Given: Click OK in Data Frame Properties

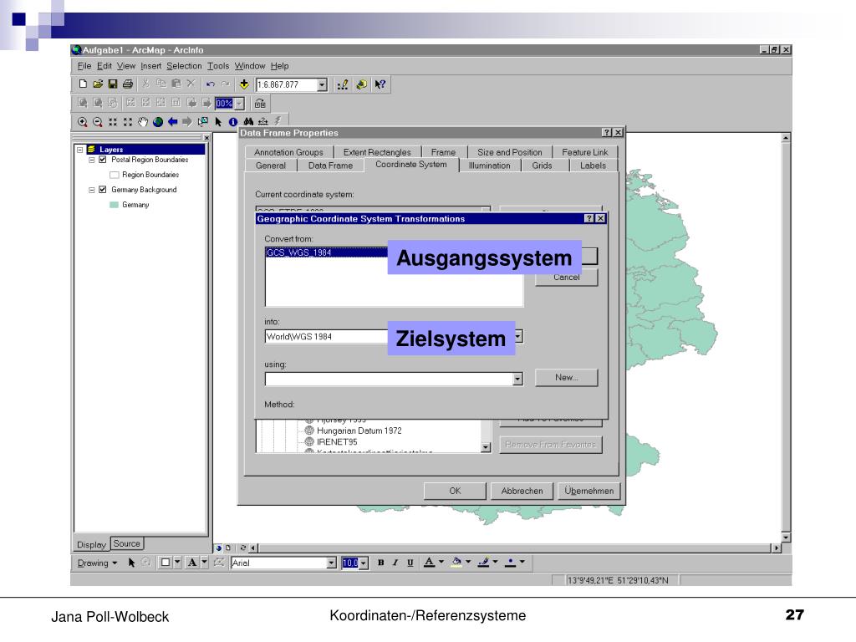Looking at the screenshot, I should pos(455,491).
